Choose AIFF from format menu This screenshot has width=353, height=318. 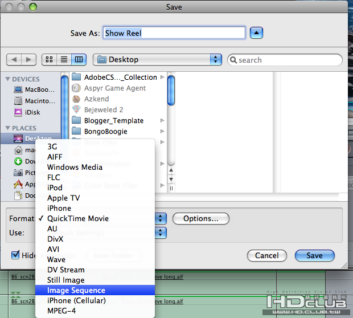pos(95,157)
